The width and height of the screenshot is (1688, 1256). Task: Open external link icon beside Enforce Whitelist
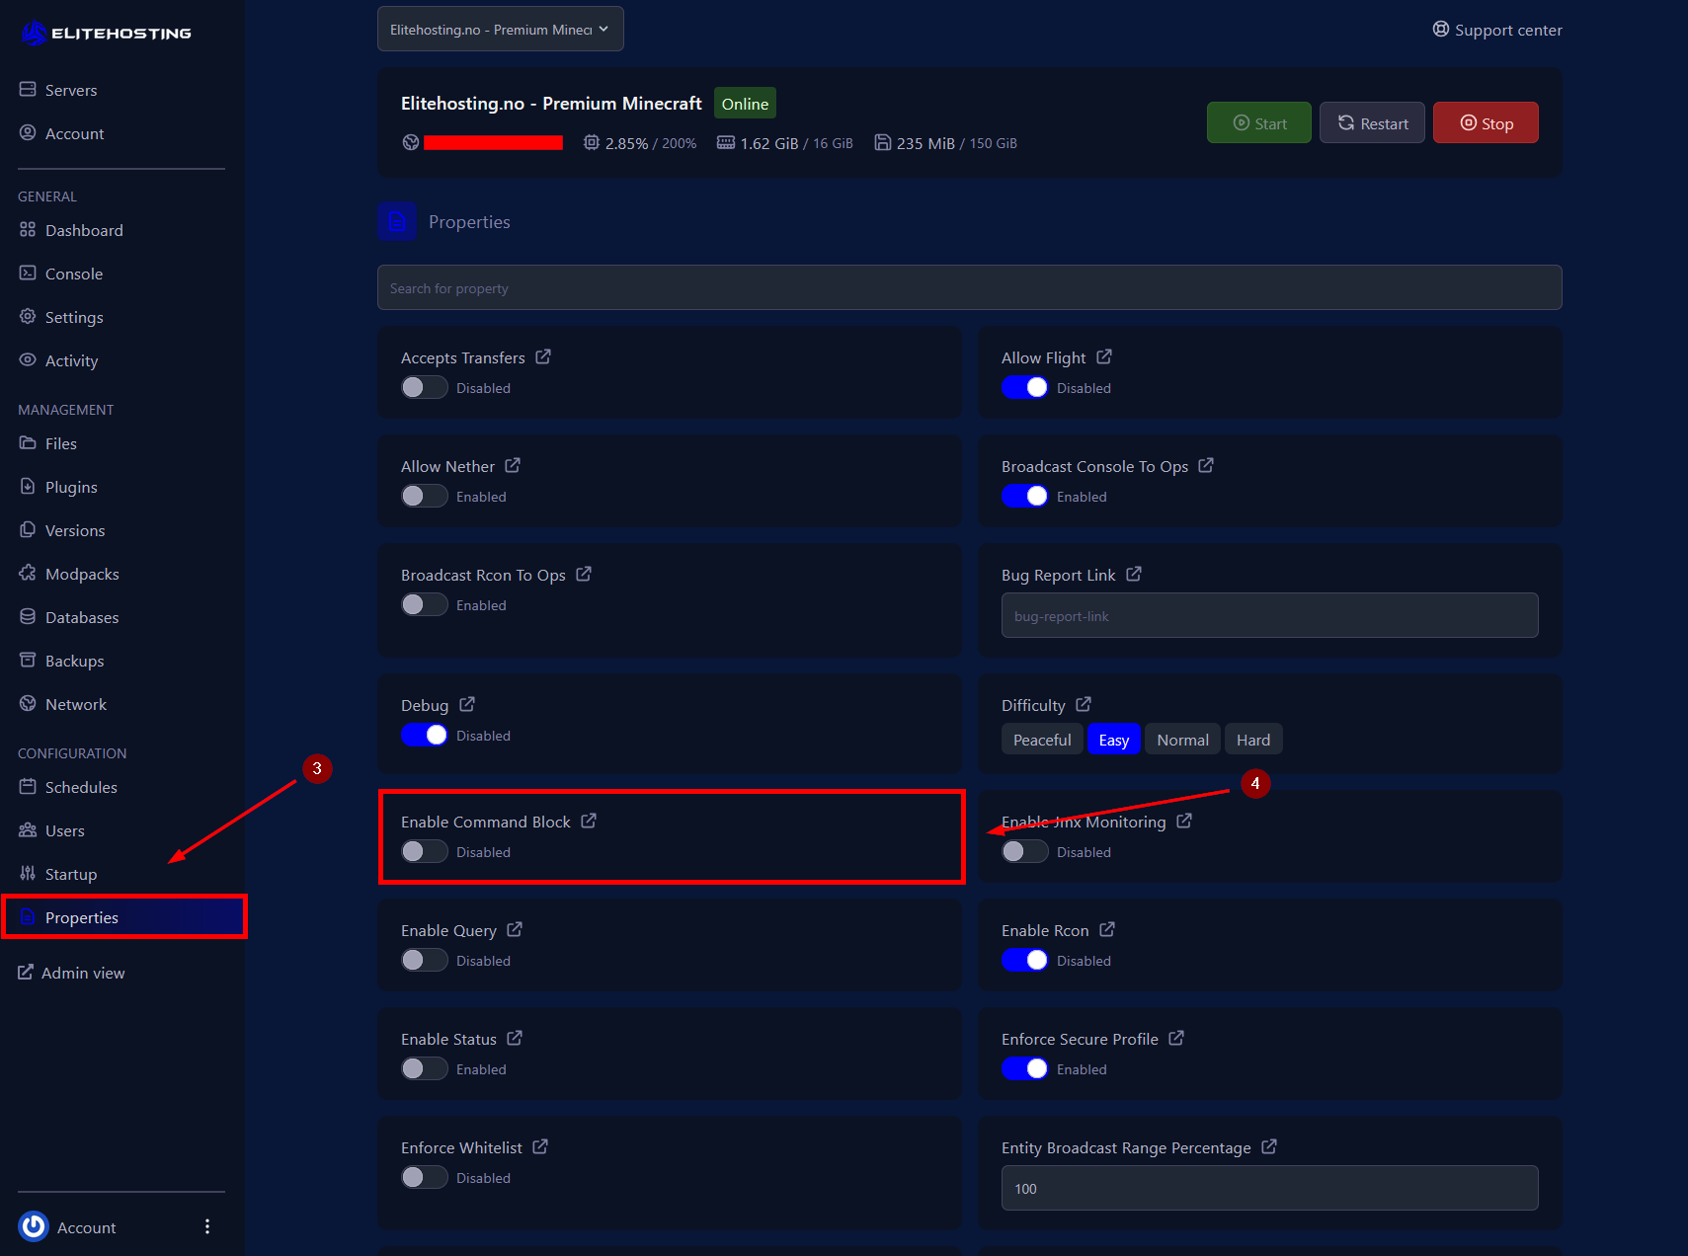pos(540,1146)
